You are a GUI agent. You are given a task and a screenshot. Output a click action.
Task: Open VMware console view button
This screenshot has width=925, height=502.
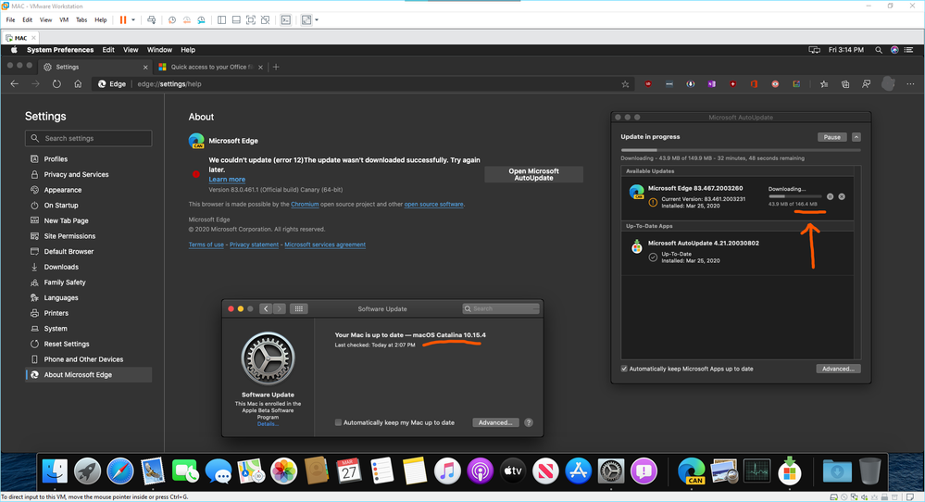coord(285,20)
